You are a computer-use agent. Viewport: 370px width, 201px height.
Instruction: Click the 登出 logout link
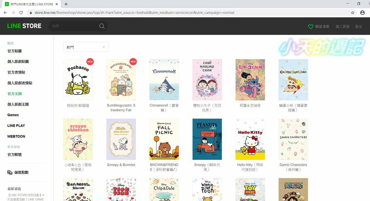(358, 27)
